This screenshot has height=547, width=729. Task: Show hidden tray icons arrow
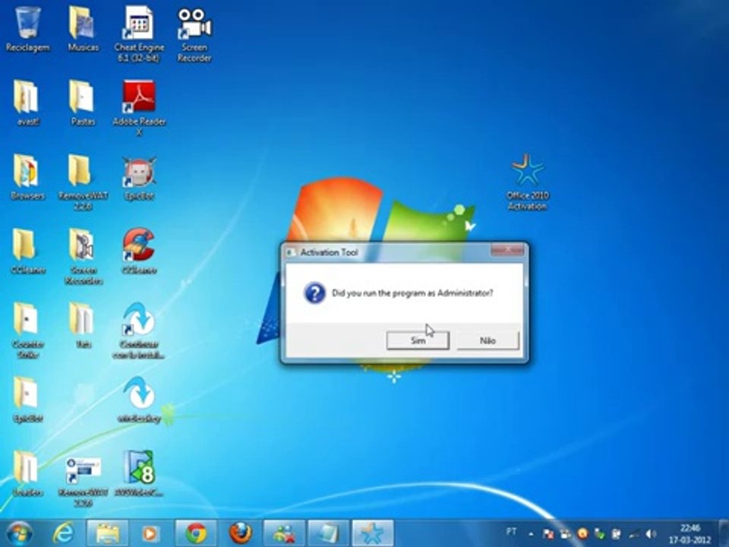pyautogui.click(x=531, y=533)
